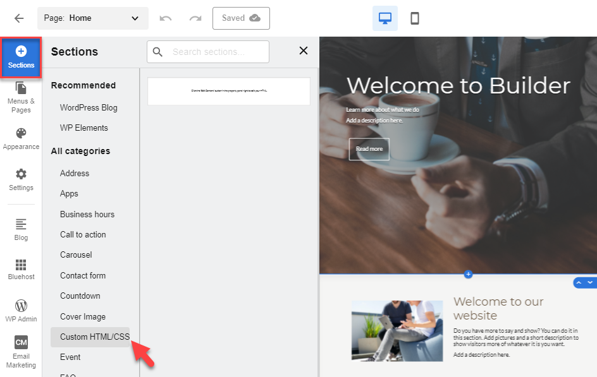
Task: Click the Search sections field
Action: (215, 52)
